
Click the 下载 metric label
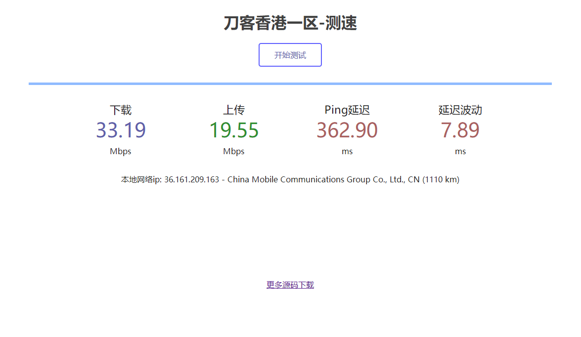120,110
